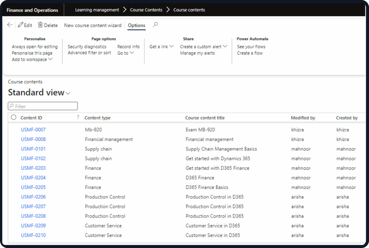Expand Add to workspace dropdown
Screen dimensions: 369x248
[50, 59]
